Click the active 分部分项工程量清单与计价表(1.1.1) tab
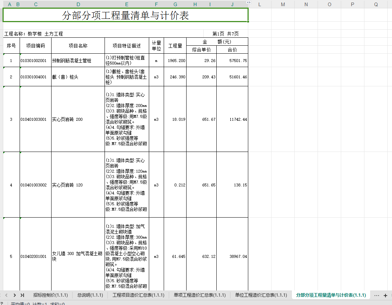Screen dimensions: 392x305 (x=331, y=295)
